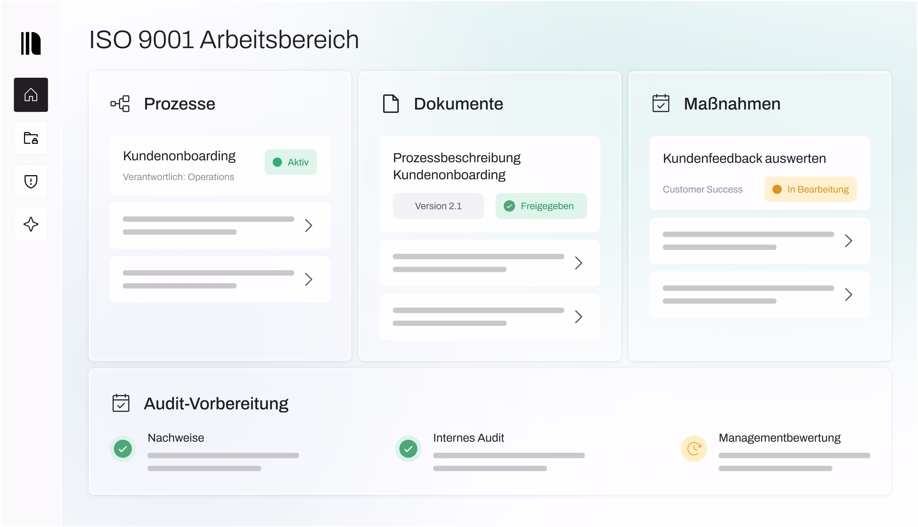Open Prozessbeschreibung Kundenonboarding document
The image size is (918, 527).
click(490, 184)
